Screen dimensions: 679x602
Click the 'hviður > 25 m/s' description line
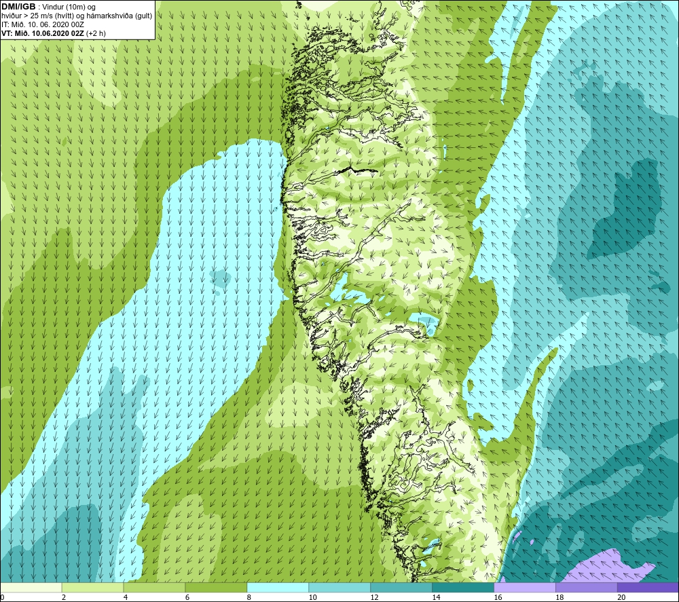click(77, 16)
